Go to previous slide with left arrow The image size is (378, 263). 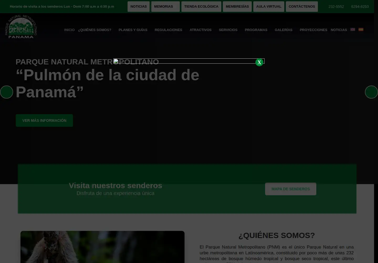coord(7,92)
